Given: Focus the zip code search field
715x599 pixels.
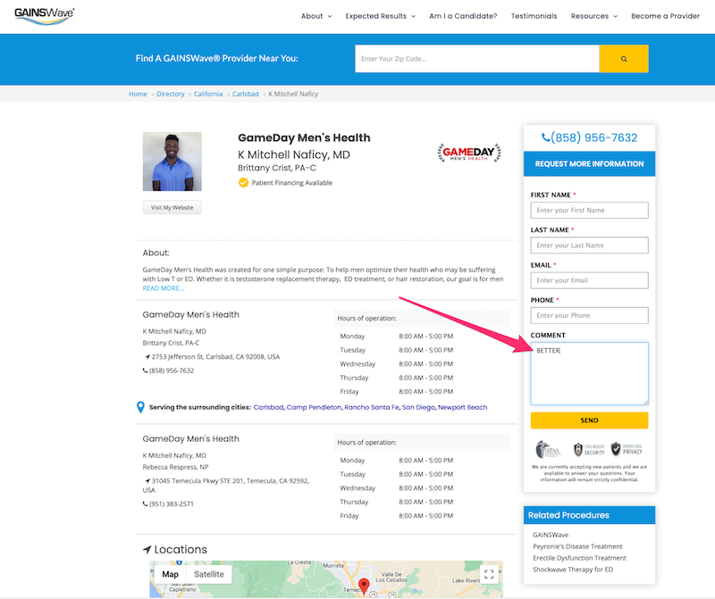Looking at the screenshot, I should point(477,59).
